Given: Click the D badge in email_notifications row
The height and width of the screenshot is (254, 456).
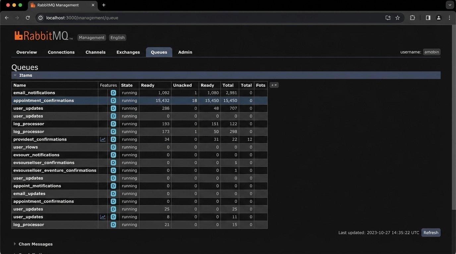Looking at the screenshot, I should click(x=113, y=93).
